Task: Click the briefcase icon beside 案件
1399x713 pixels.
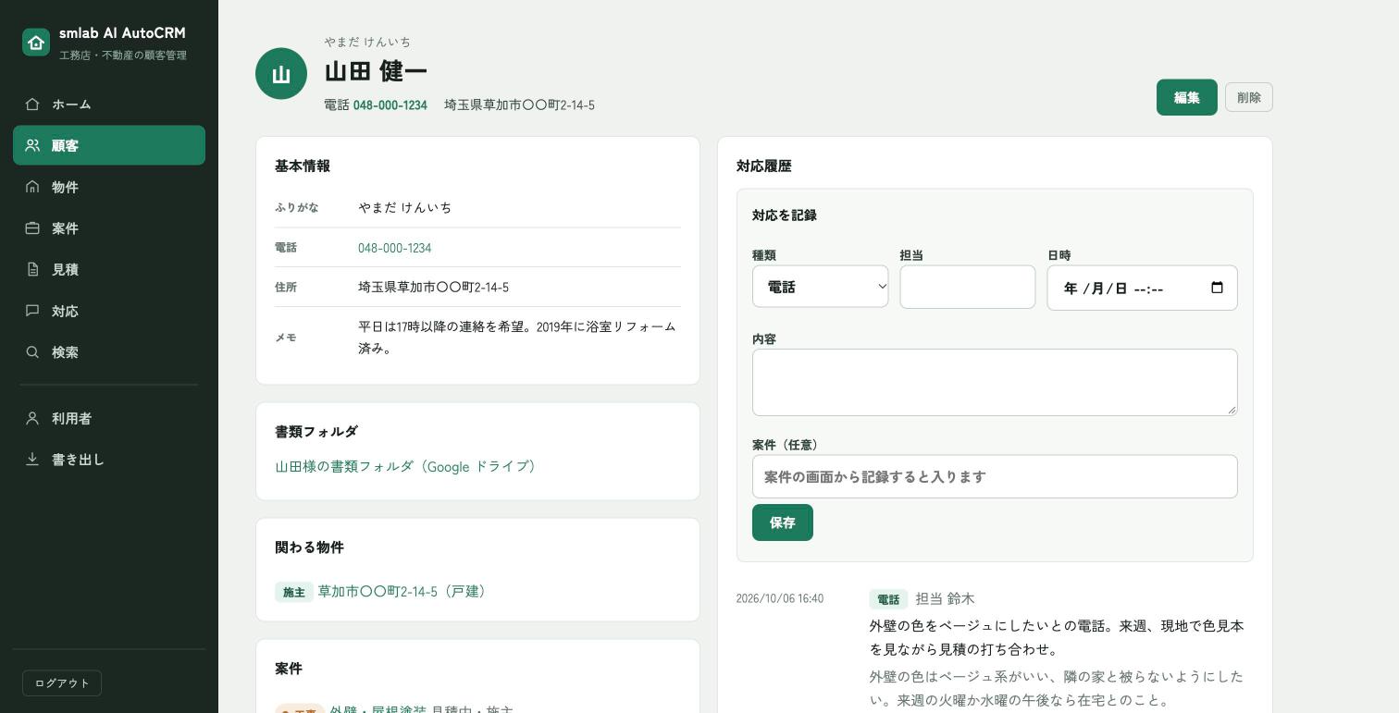Action: point(32,228)
